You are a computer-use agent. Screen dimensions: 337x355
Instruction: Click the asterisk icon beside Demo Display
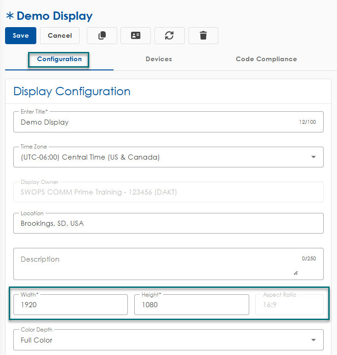coord(10,16)
